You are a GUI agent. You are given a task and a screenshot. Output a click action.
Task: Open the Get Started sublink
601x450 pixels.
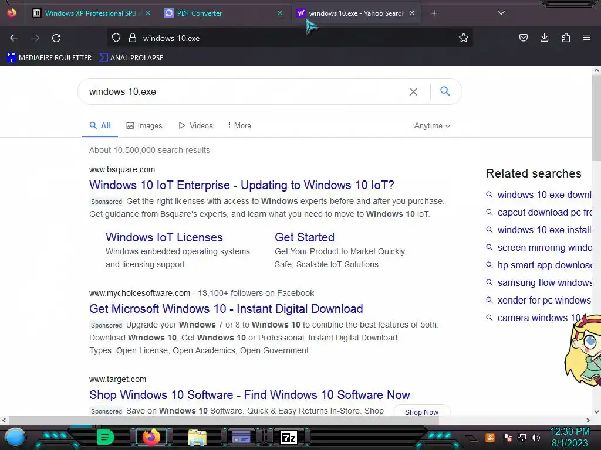click(x=305, y=237)
